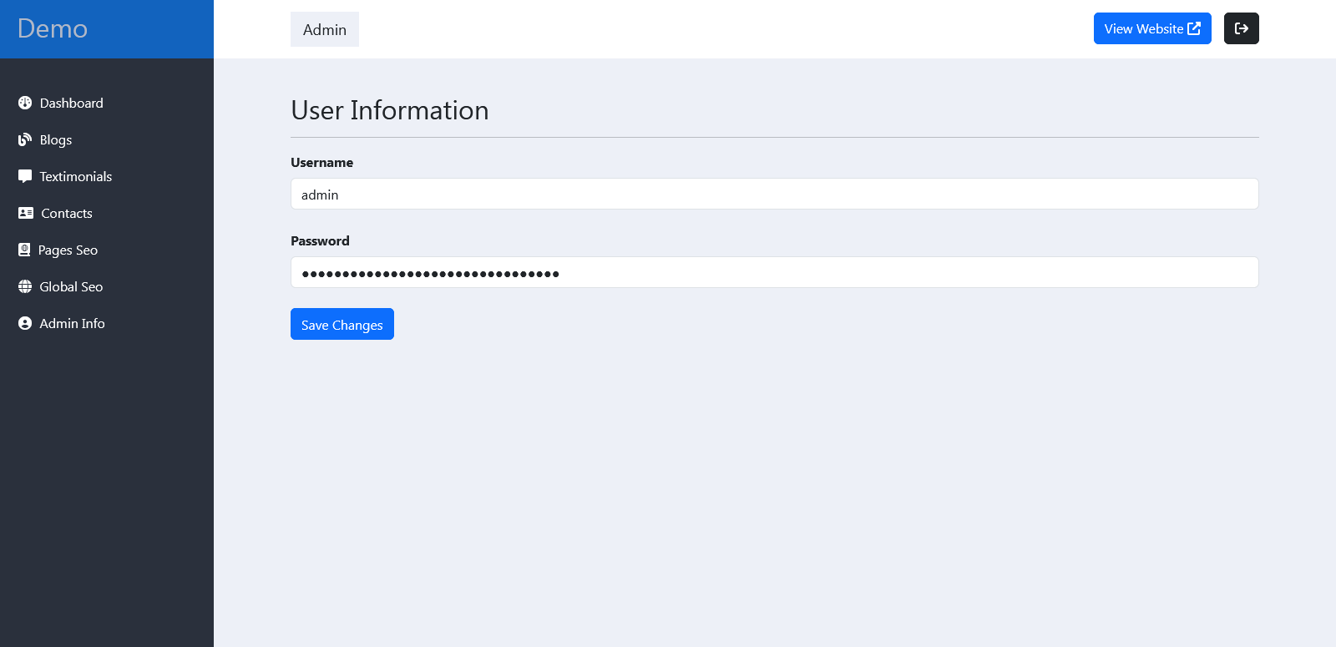Image resolution: width=1336 pixels, height=647 pixels.
Task: Click the Admin Info user icon
Action: pyautogui.click(x=25, y=323)
